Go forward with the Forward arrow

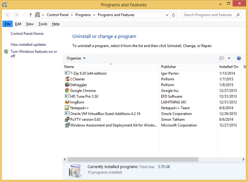[16, 15]
